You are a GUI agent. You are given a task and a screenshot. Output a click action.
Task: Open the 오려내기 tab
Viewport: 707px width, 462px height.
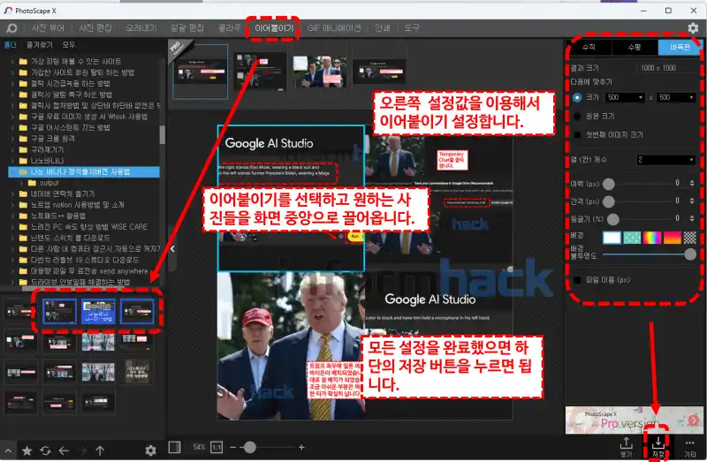pos(141,28)
